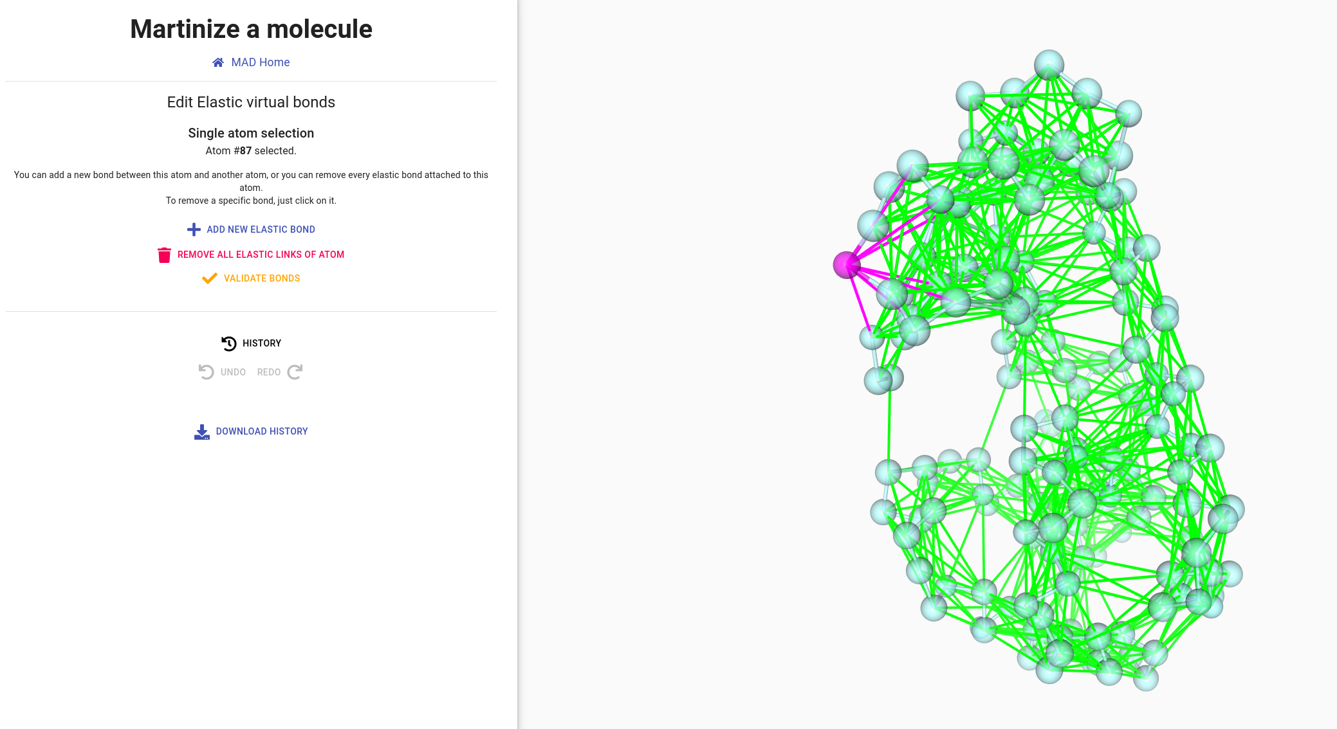
Task: Select the REDO text button
Action: 269,372
